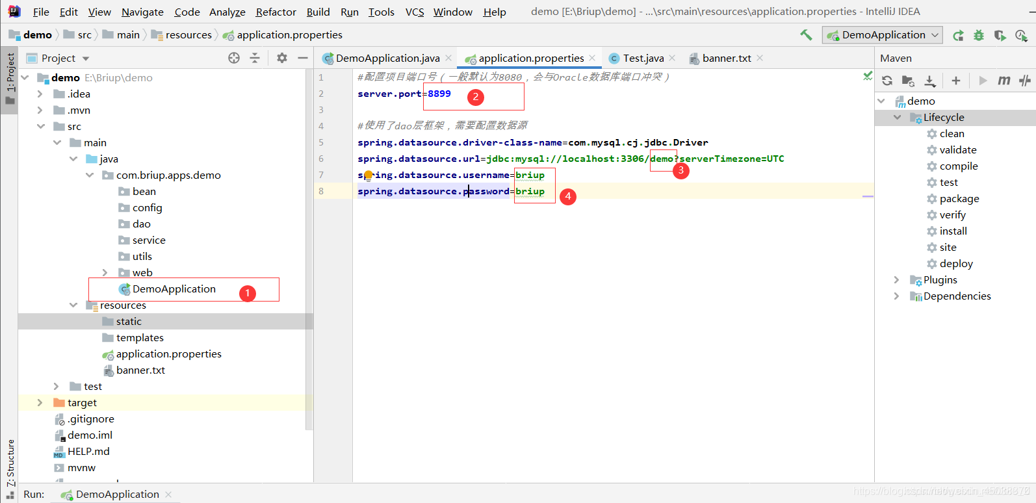Hide the Project panel with minus icon
Viewport: 1036px width, 503px height.
click(x=303, y=58)
